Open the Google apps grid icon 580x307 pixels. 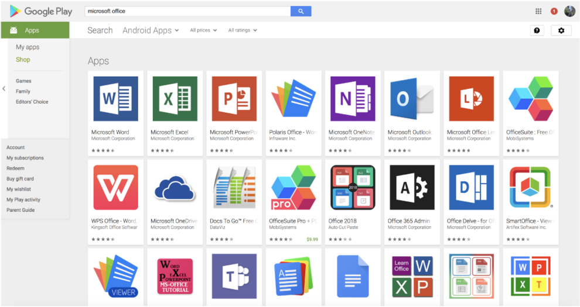tap(538, 11)
